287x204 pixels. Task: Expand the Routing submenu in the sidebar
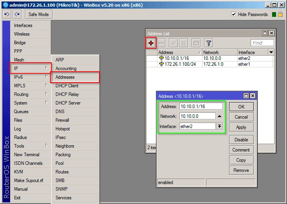(x=30, y=94)
